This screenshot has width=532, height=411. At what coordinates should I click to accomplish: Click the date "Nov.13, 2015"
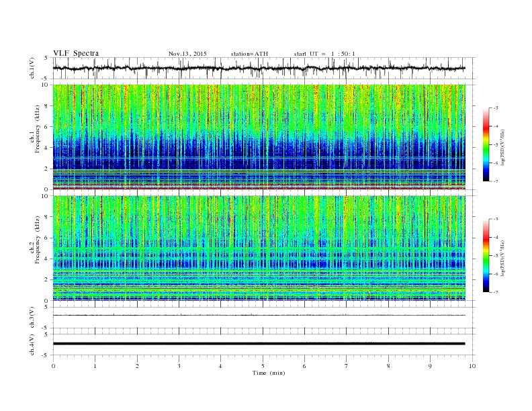click(187, 54)
